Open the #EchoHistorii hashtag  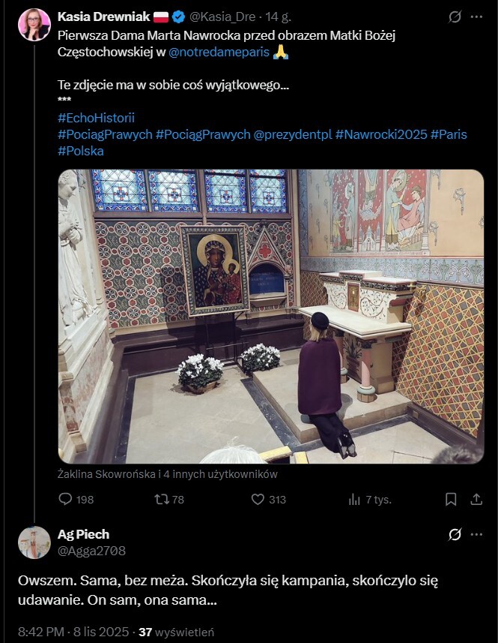click(x=96, y=118)
